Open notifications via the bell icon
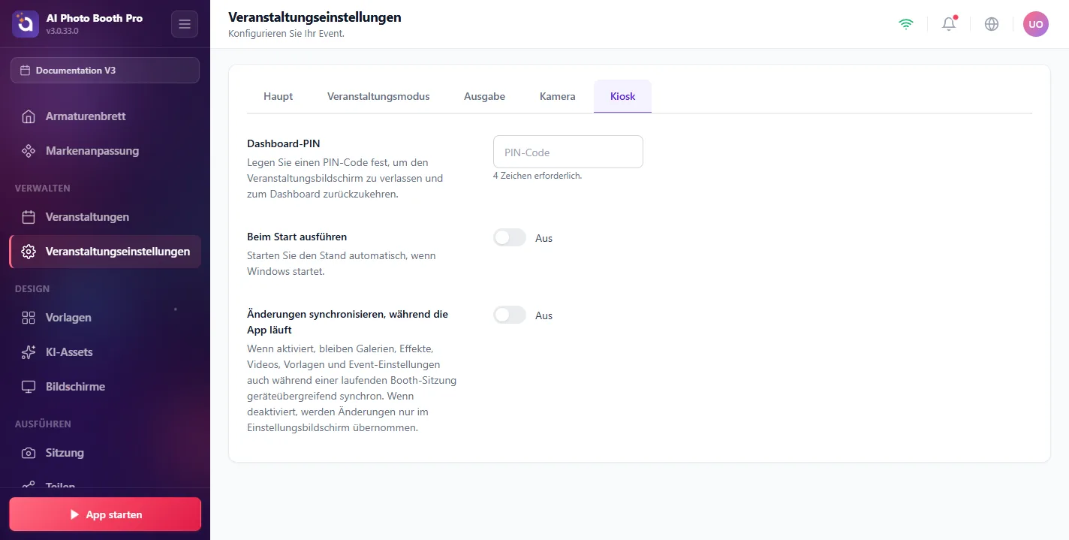Screen dimensions: 1069x540 pos(949,24)
